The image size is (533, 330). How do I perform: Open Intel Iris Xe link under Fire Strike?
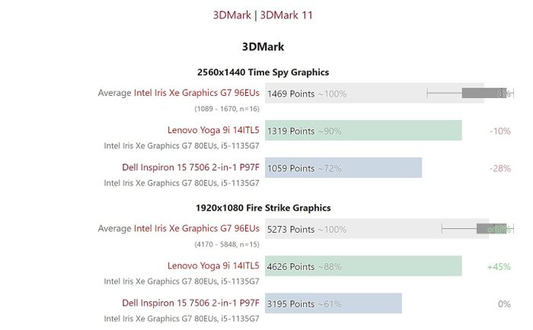point(196,228)
